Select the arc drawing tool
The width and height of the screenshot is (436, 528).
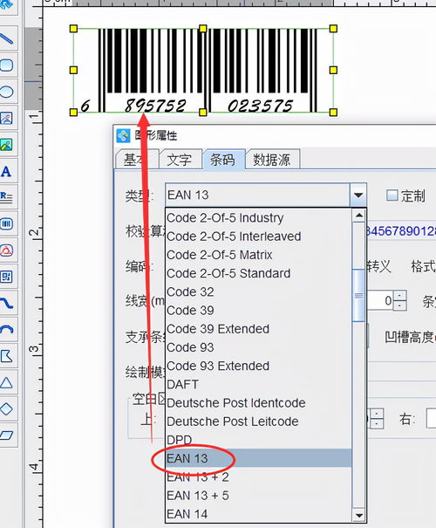point(7,330)
